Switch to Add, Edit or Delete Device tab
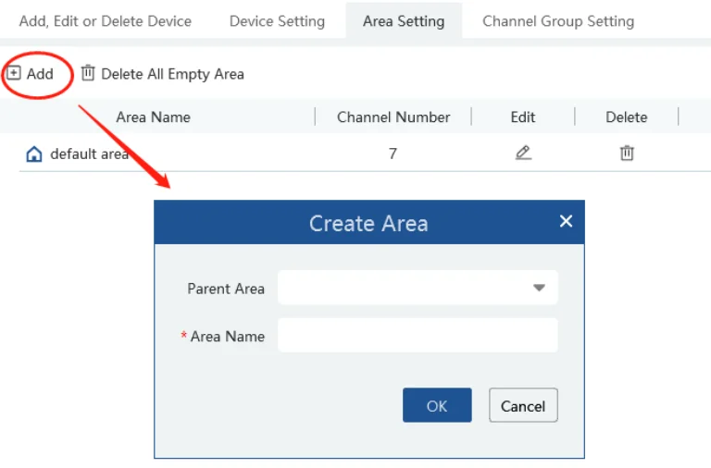This screenshot has height=468, width=711. pyautogui.click(x=106, y=21)
